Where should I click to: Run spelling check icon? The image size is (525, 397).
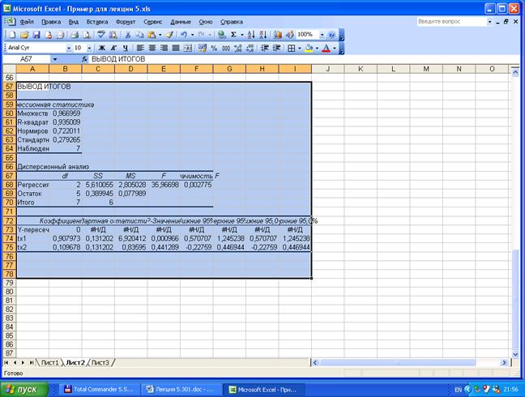click(100, 35)
